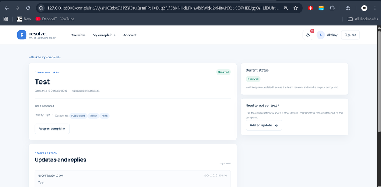
Task: Select the Public works category tag
Action: point(78,116)
